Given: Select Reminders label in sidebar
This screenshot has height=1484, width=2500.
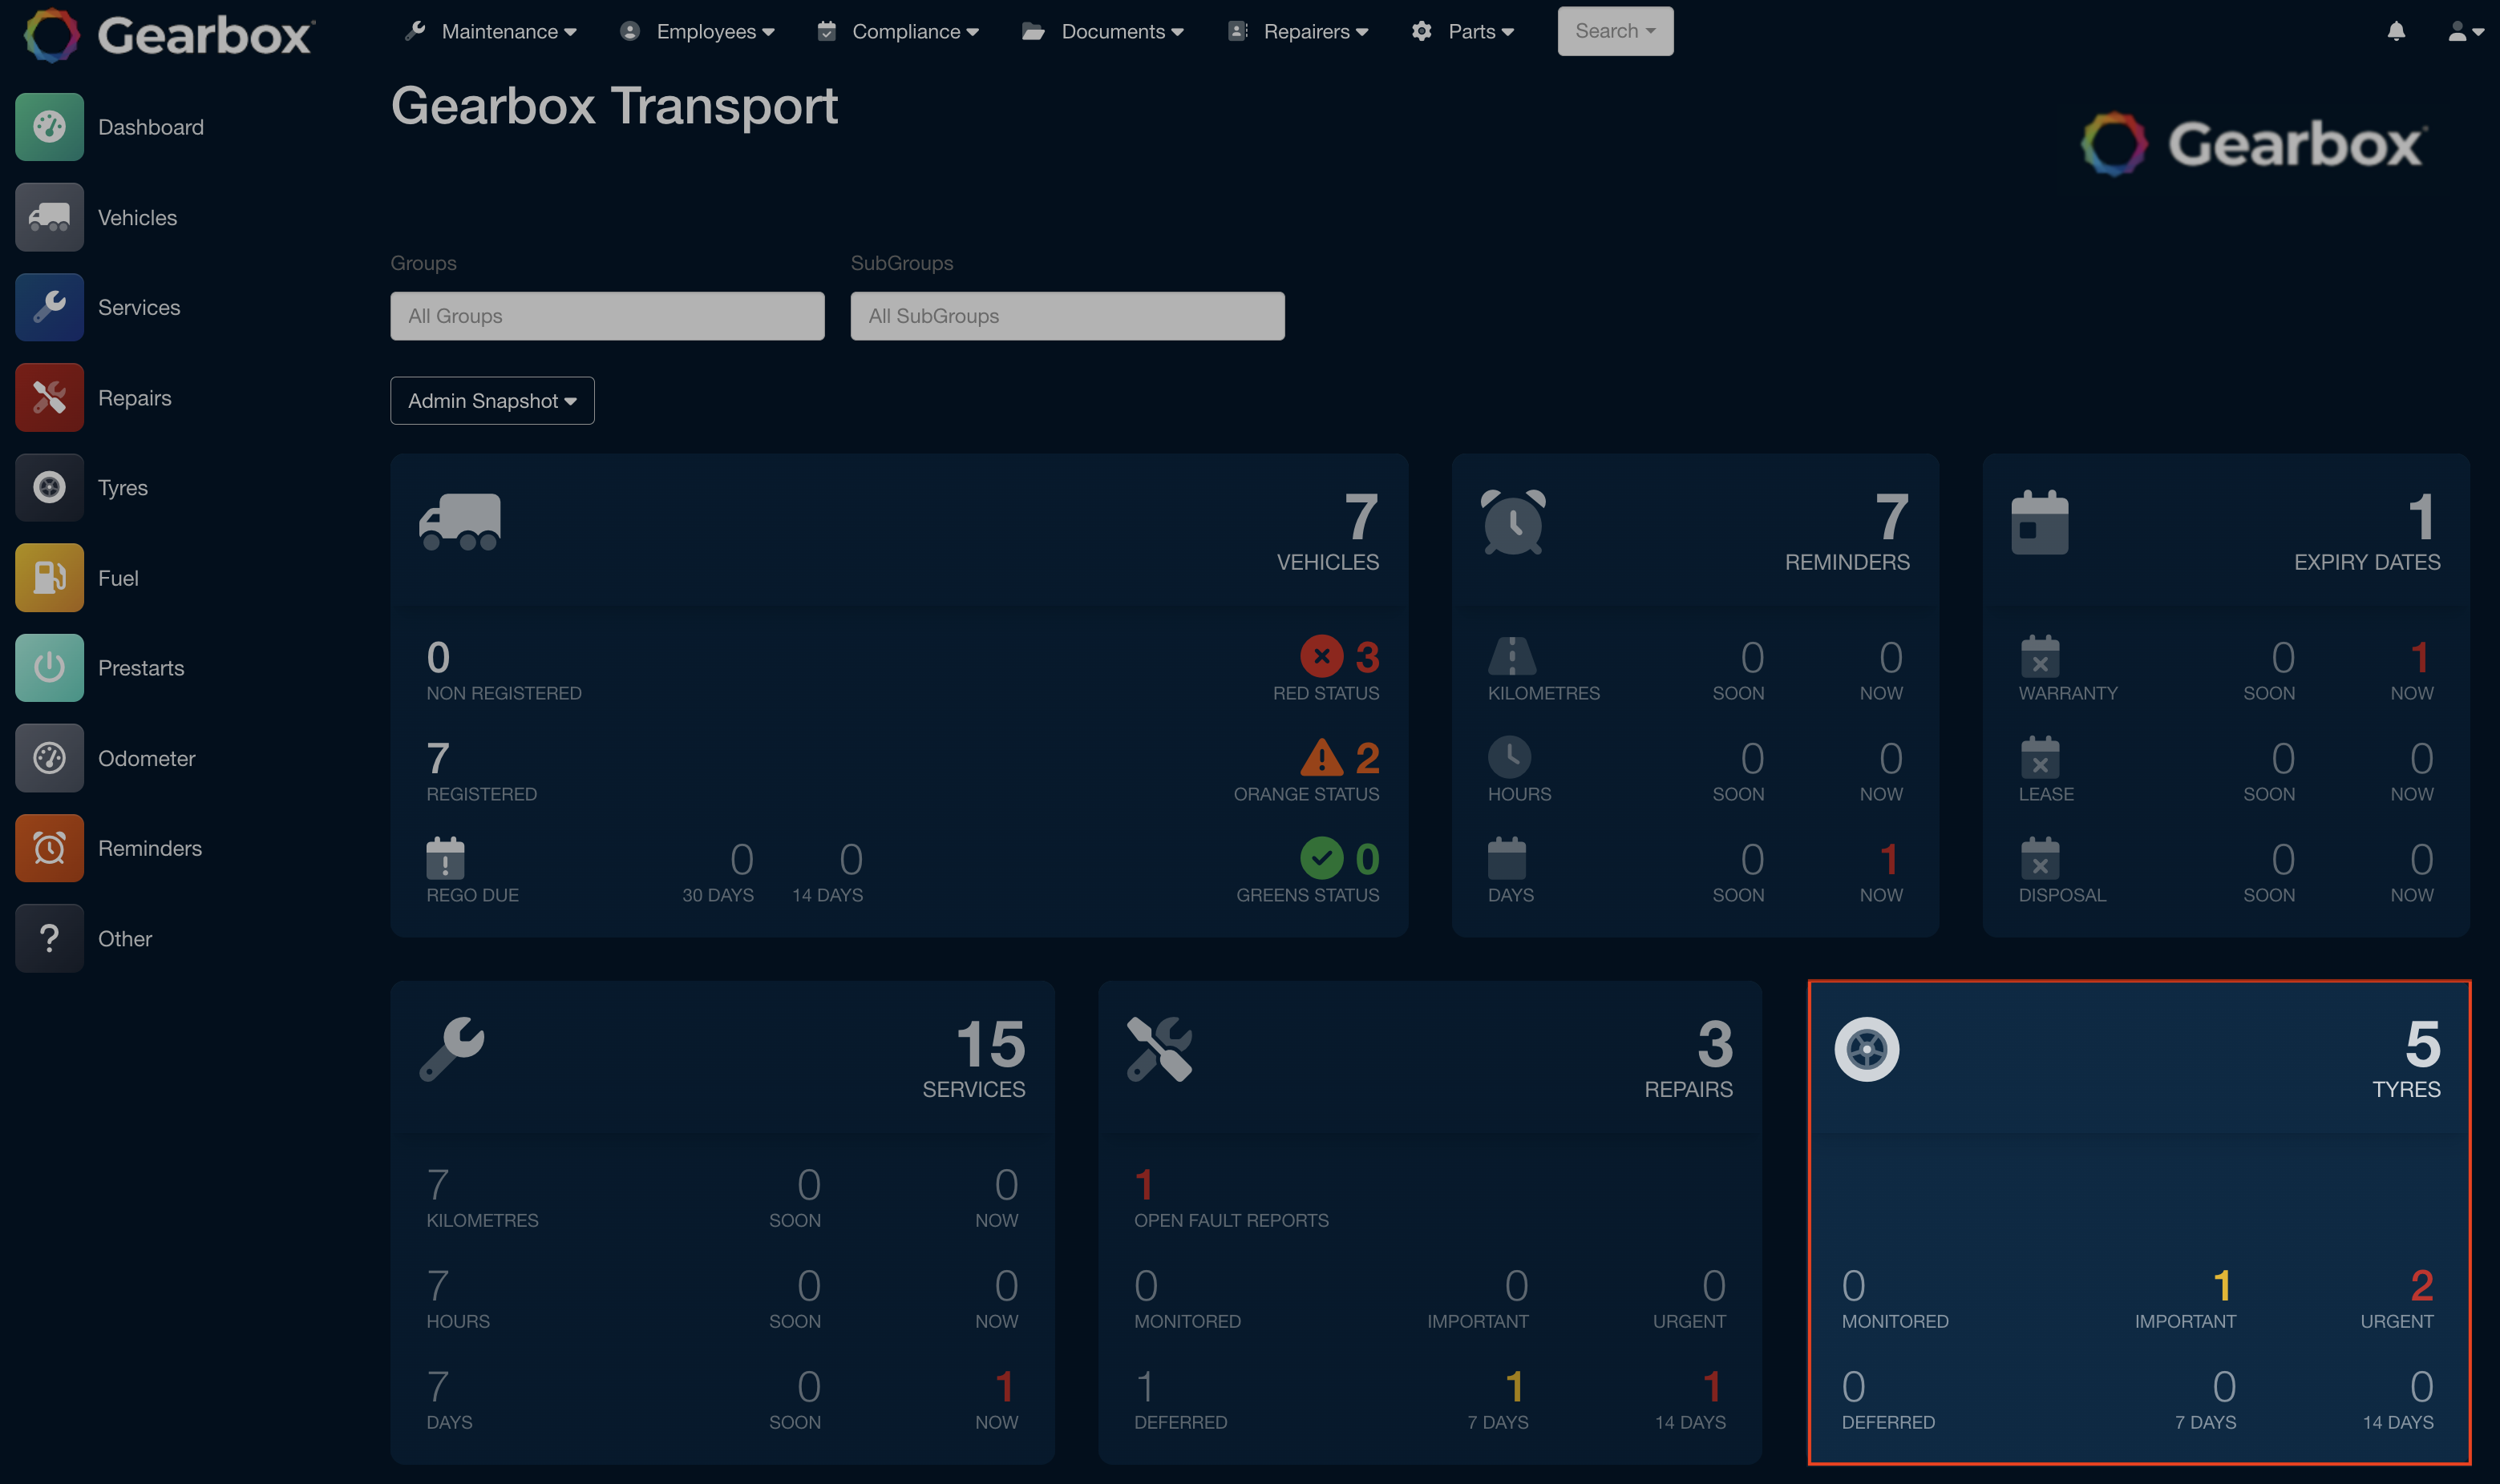Looking at the screenshot, I should tap(150, 848).
